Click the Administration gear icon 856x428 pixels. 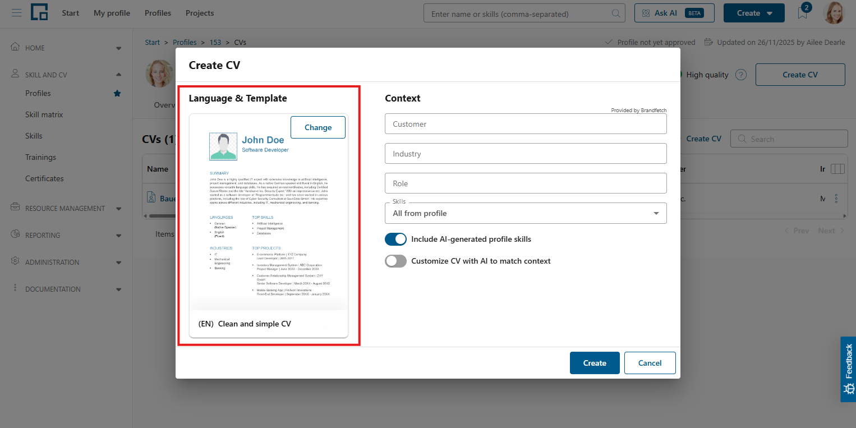pos(15,261)
